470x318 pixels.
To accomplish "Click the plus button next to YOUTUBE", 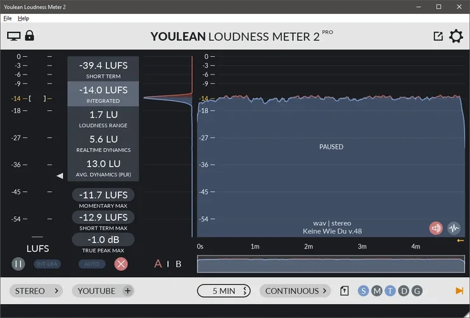I will tap(128, 291).
